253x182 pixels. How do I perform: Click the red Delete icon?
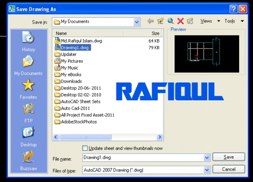coord(180,21)
